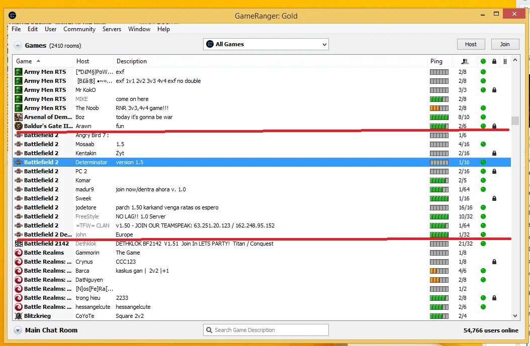The height and width of the screenshot is (346, 530).
Task: Select the Army Men RTS room by MIKE
Action: [x=262, y=99]
